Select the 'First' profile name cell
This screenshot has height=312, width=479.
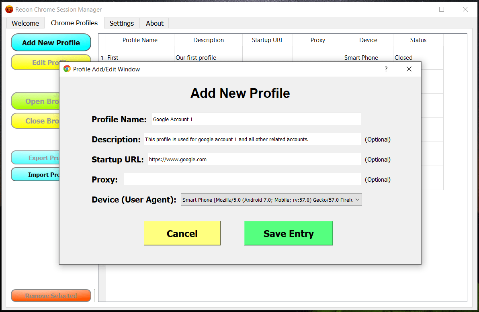pyautogui.click(x=140, y=57)
